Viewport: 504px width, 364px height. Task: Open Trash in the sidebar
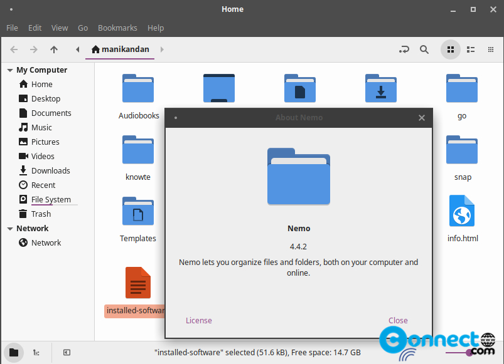42,214
